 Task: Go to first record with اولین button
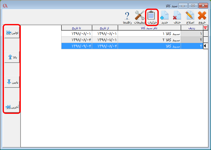point(12,33)
